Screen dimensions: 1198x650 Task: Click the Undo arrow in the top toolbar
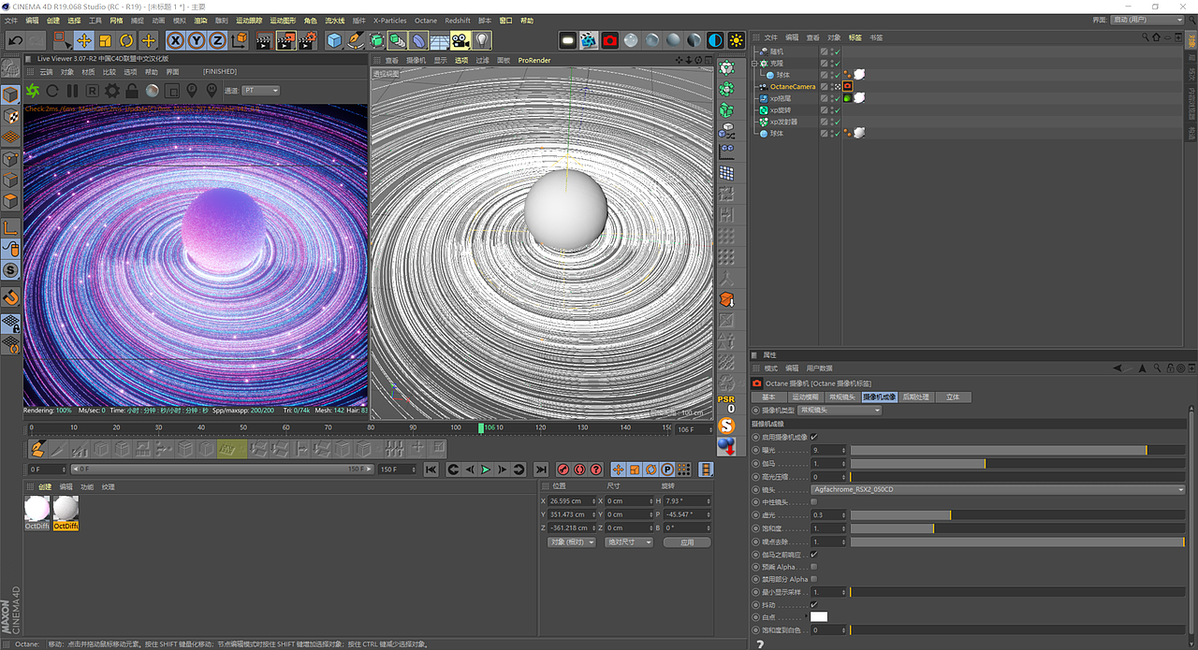15,40
